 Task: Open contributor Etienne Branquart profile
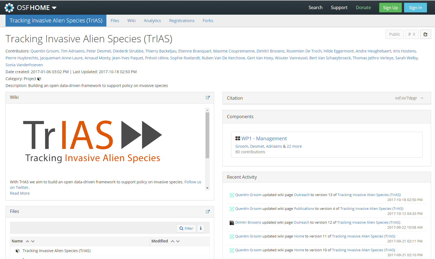[195, 51]
